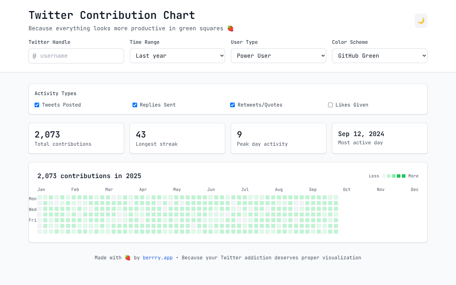Open the Color Scheme selector showing GitHub Green
The width and height of the screenshot is (456, 285).
click(379, 56)
